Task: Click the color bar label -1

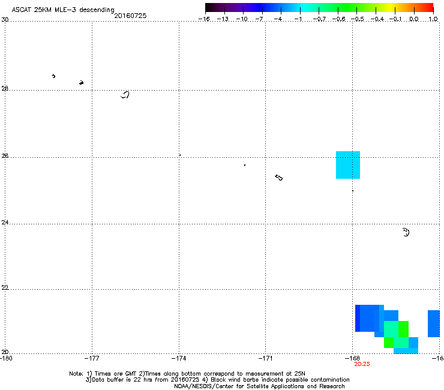Action: click(x=298, y=19)
